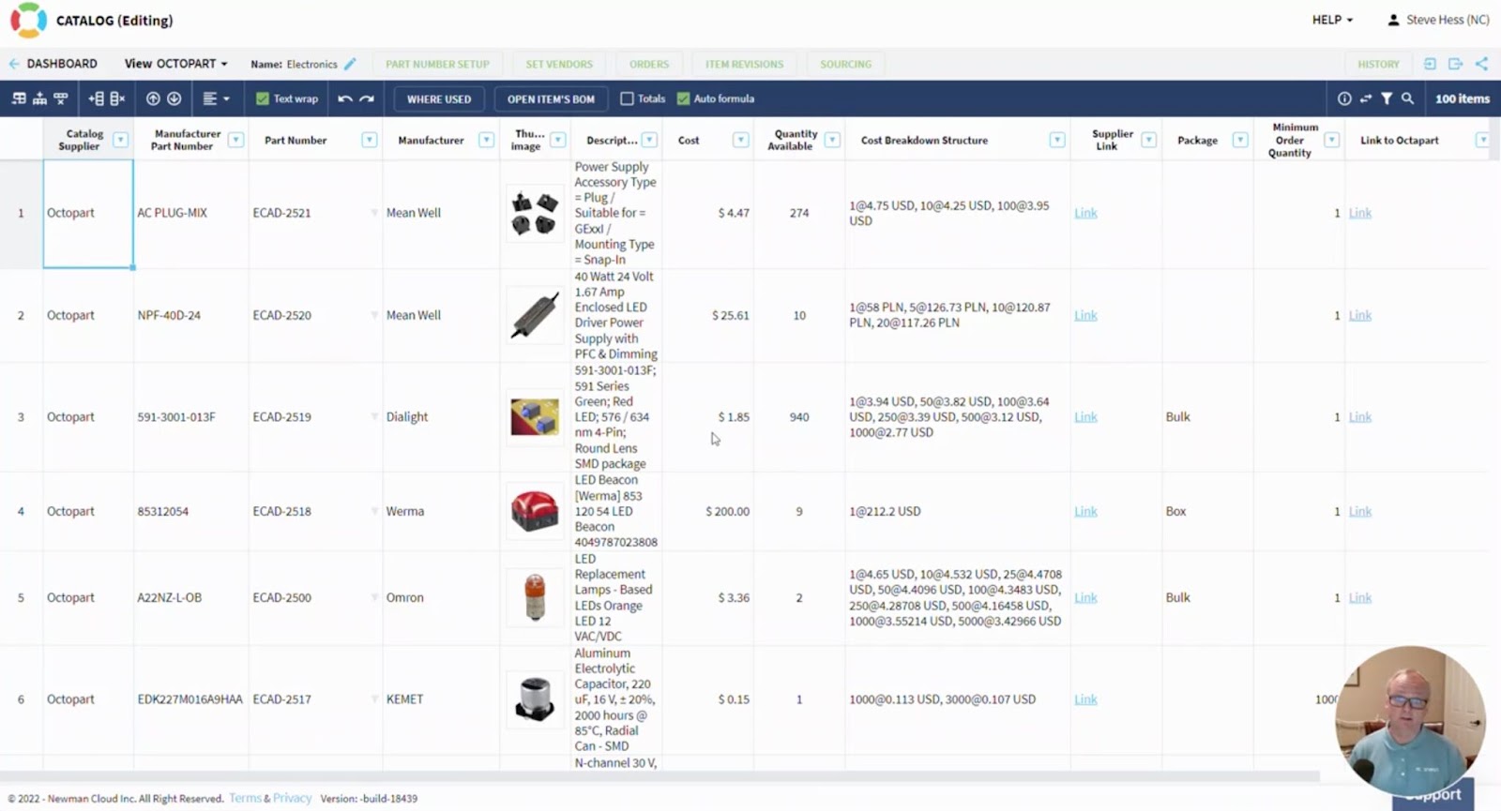The width and height of the screenshot is (1501, 811).
Task: Click the add column icon
Action: click(x=96, y=98)
